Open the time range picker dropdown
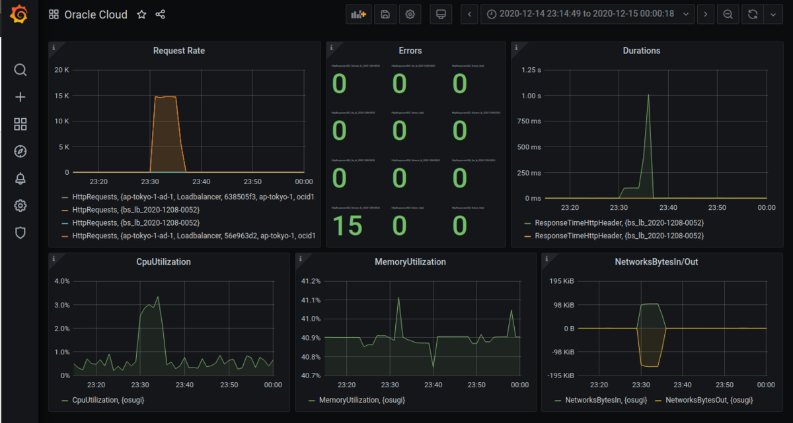 [x=587, y=14]
